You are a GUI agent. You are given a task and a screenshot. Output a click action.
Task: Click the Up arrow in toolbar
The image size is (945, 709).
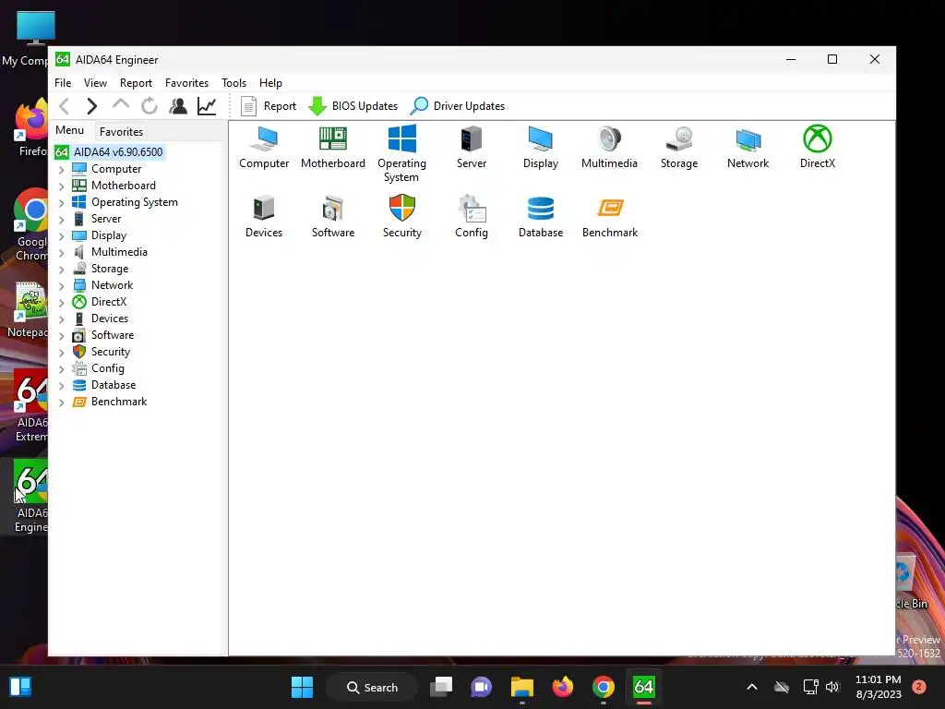121,105
